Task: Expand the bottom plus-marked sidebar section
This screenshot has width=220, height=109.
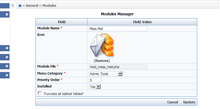Action: click(x=7, y=75)
